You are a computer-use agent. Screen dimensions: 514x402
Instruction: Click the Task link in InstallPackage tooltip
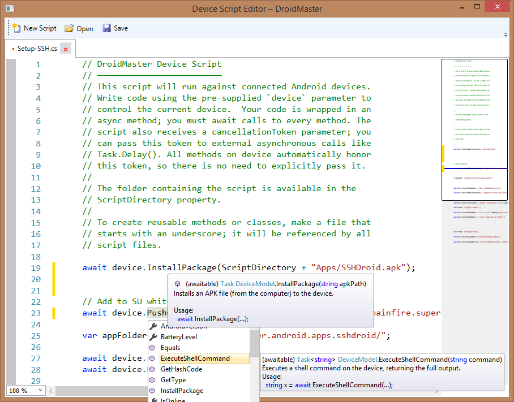pyautogui.click(x=227, y=284)
